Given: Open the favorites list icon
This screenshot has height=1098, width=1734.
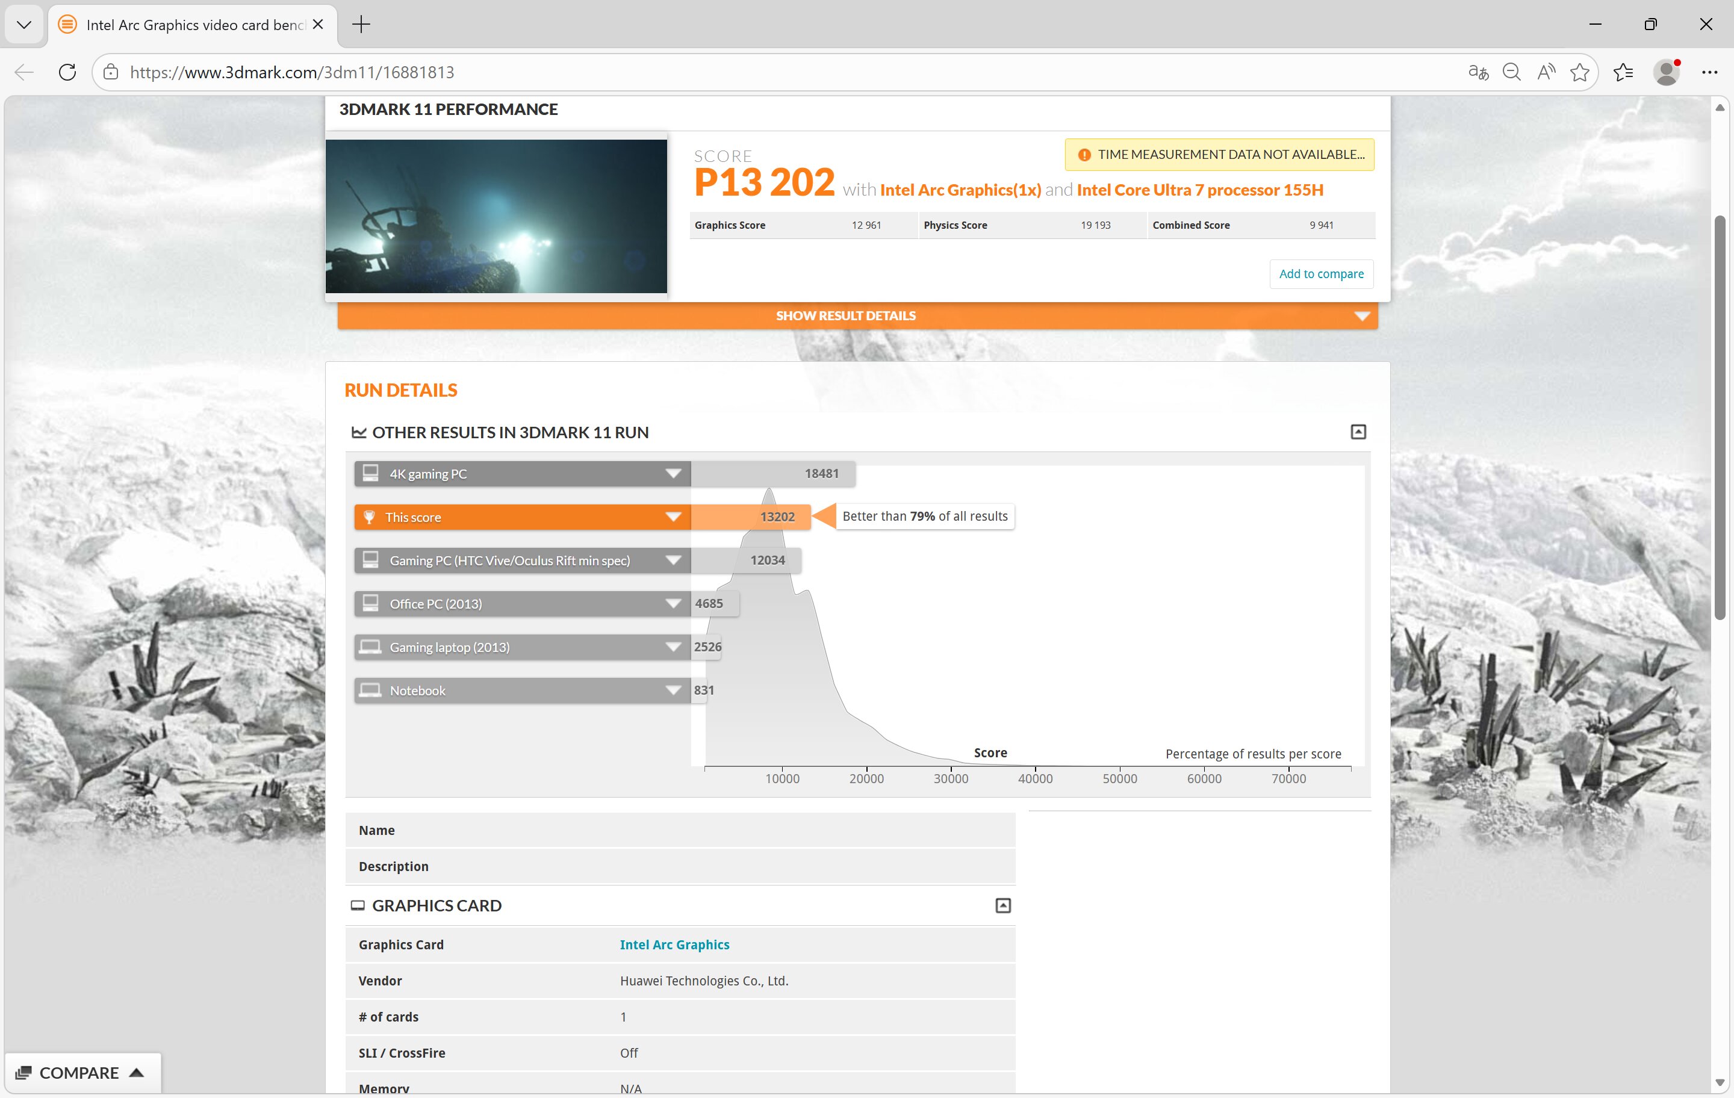Looking at the screenshot, I should point(1623,72).
